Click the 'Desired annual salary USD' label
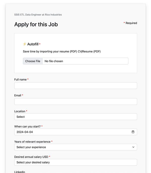 [31, 157]
